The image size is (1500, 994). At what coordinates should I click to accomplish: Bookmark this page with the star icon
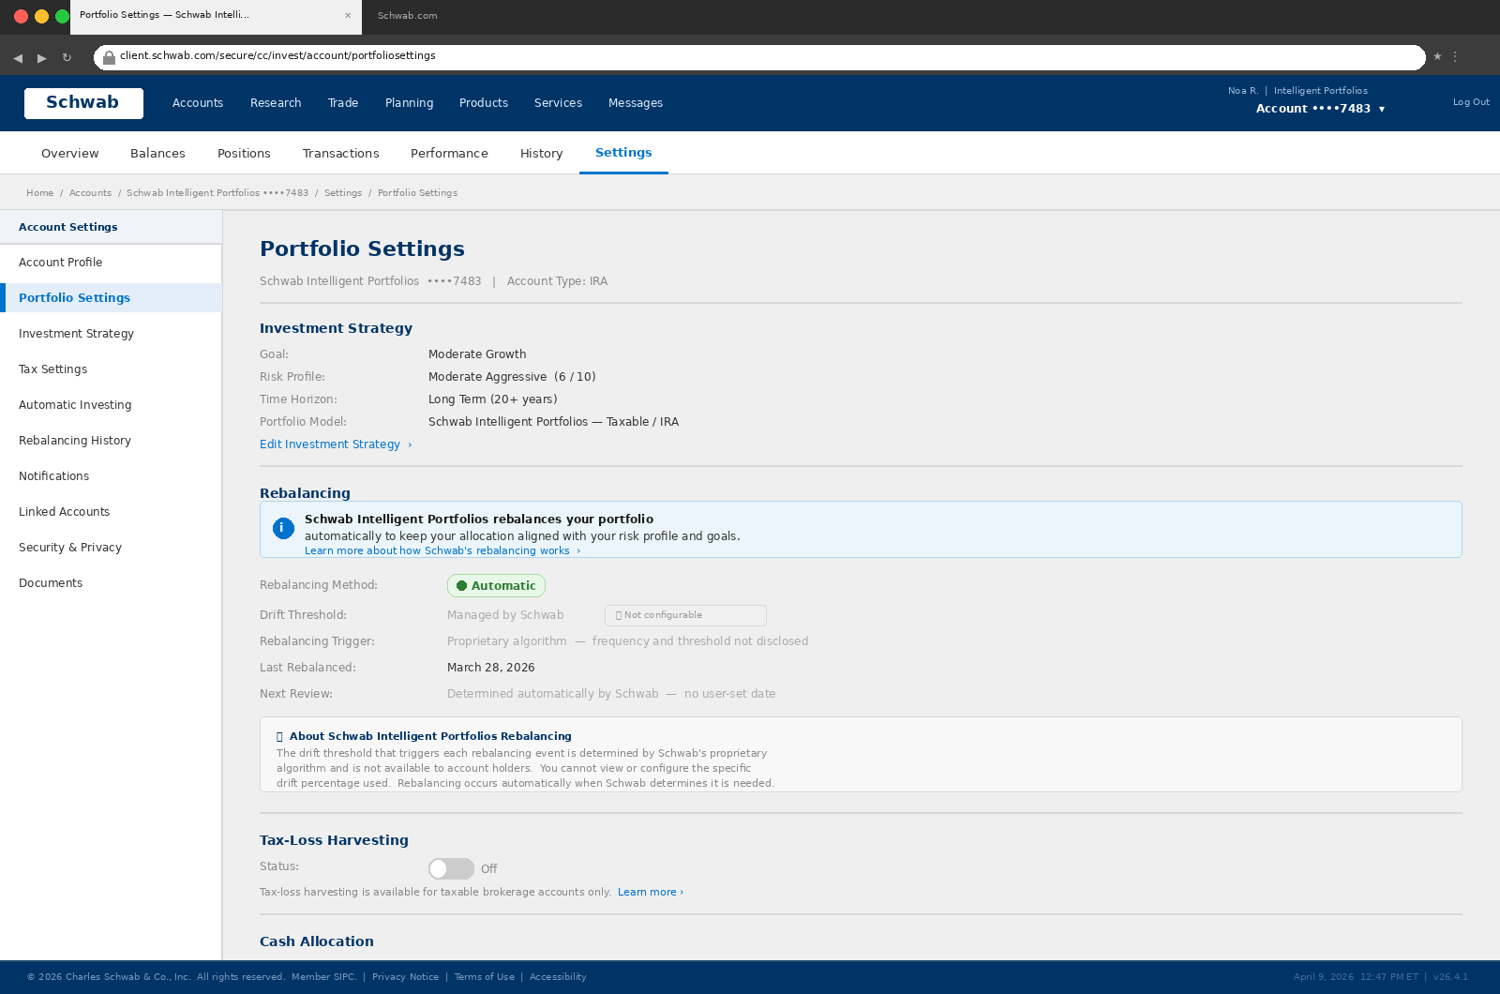click(1436, 55)
